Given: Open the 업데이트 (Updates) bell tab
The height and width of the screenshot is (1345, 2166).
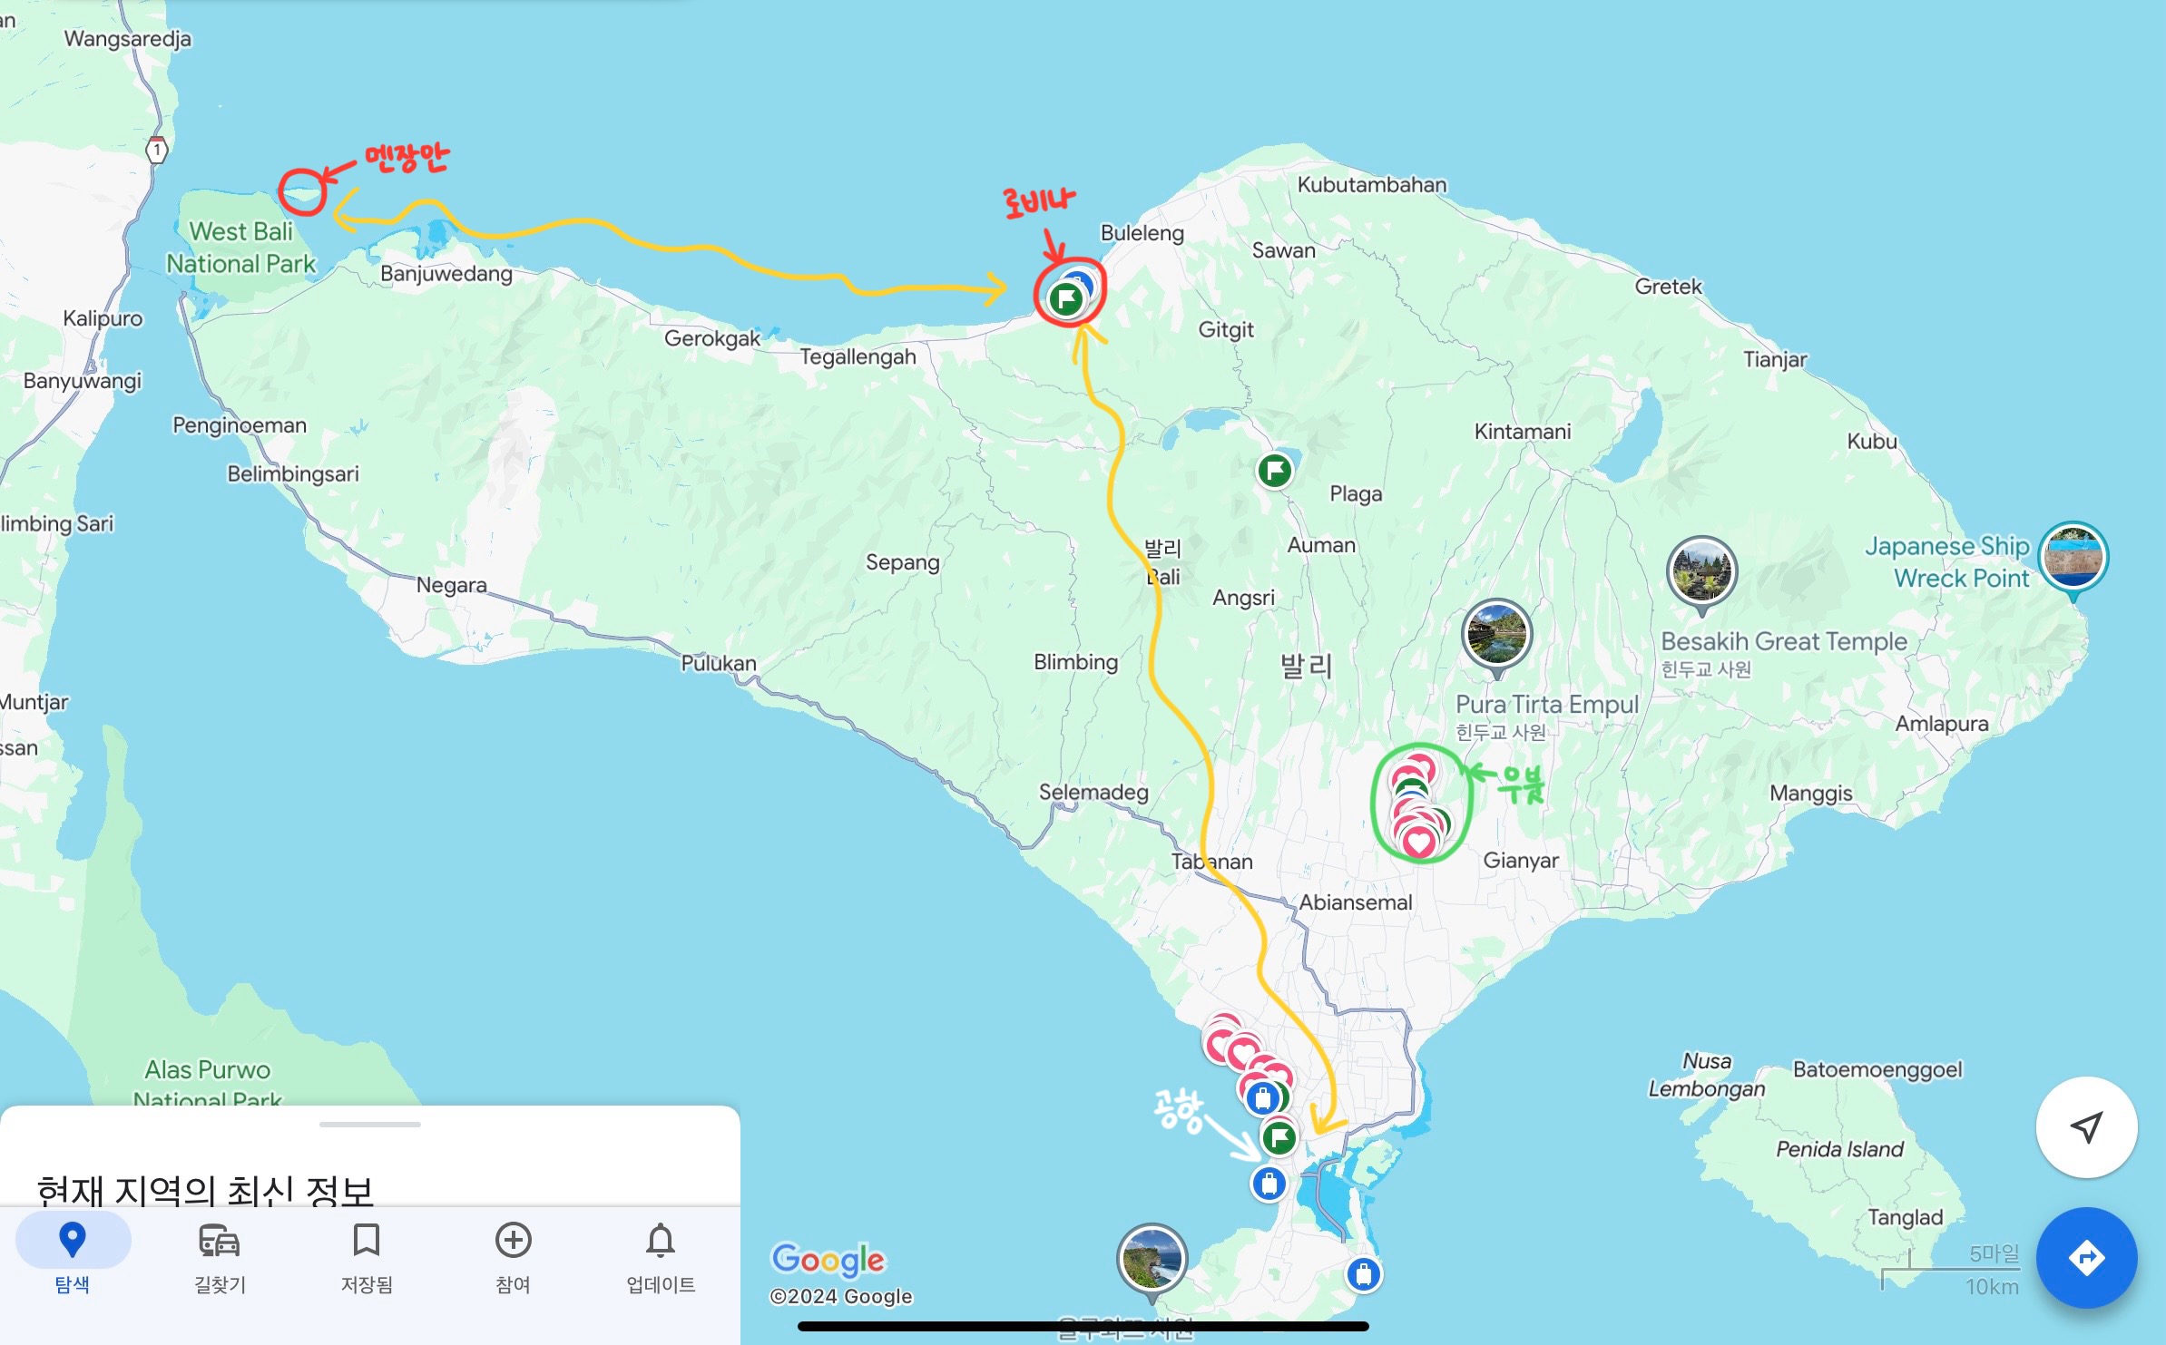Looking at the screenshot, I should coord(661,1256).
